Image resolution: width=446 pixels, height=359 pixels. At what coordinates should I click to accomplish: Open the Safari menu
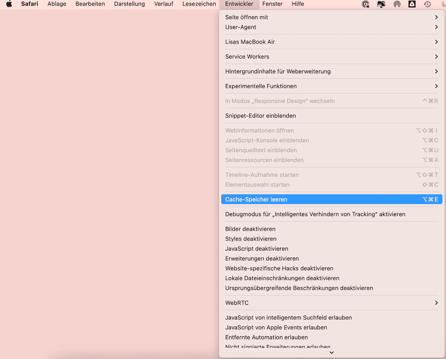point(30,4)
